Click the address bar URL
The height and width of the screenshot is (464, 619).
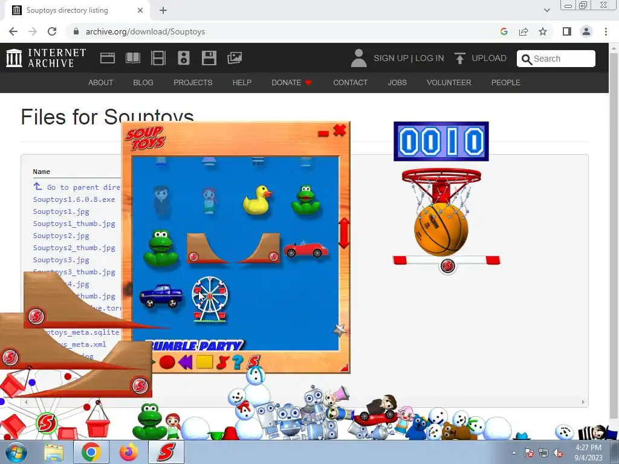tap(145, 31)
